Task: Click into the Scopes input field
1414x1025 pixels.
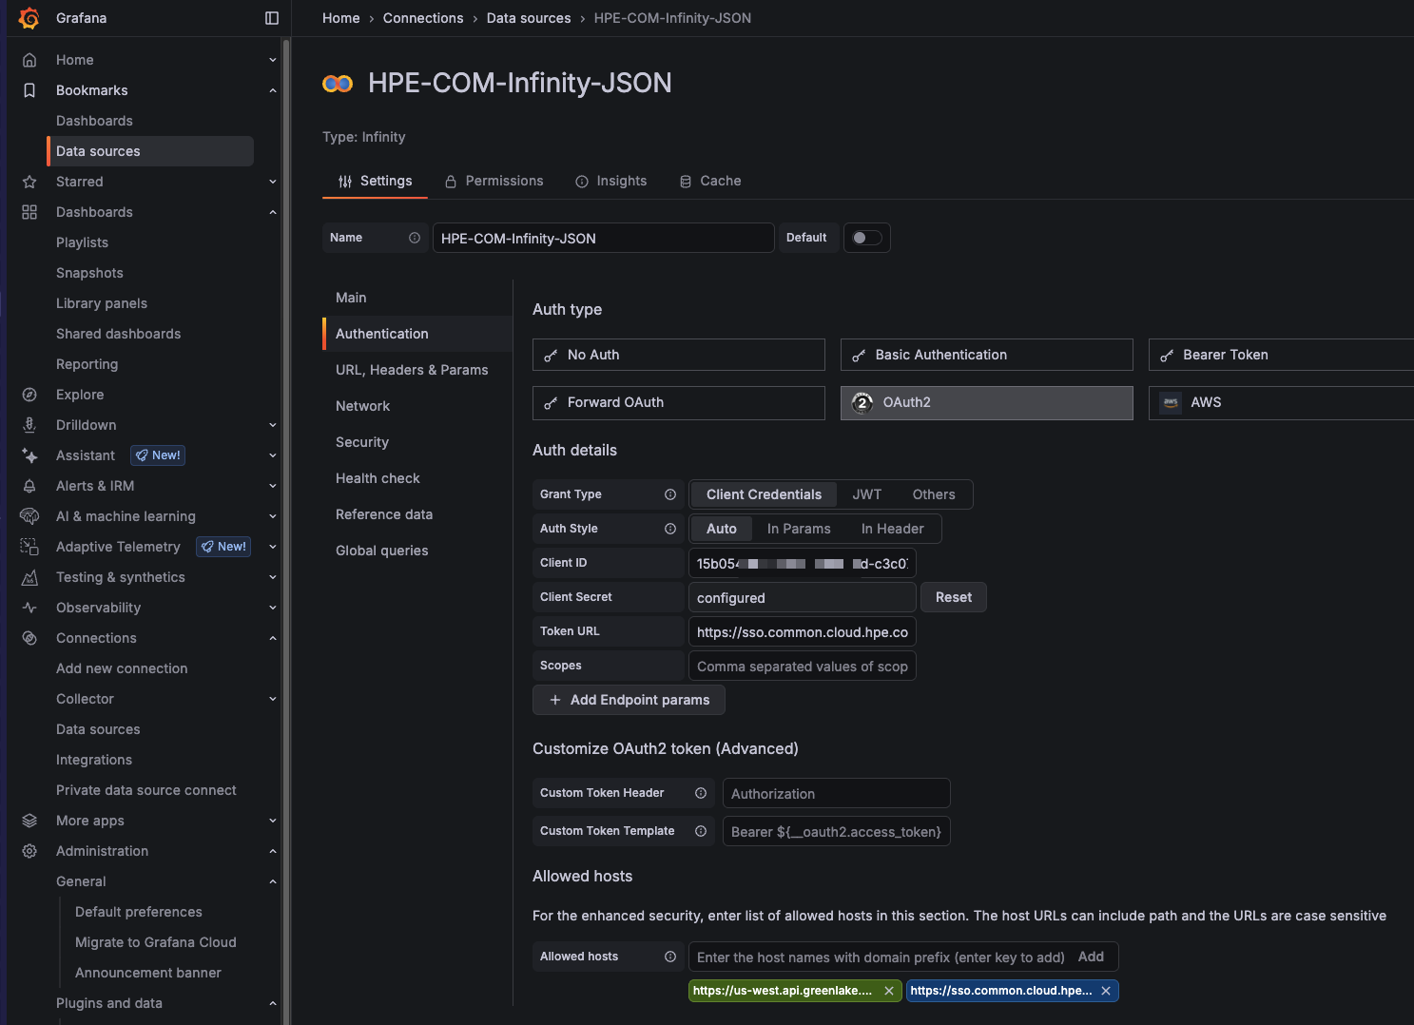Action: 802,667
